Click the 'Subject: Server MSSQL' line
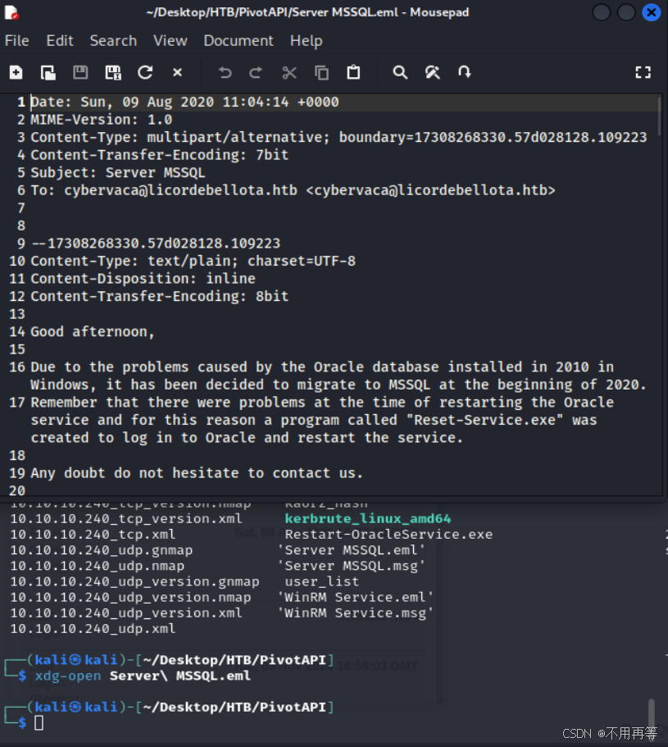Screen dimensions: 668x747 117,172
